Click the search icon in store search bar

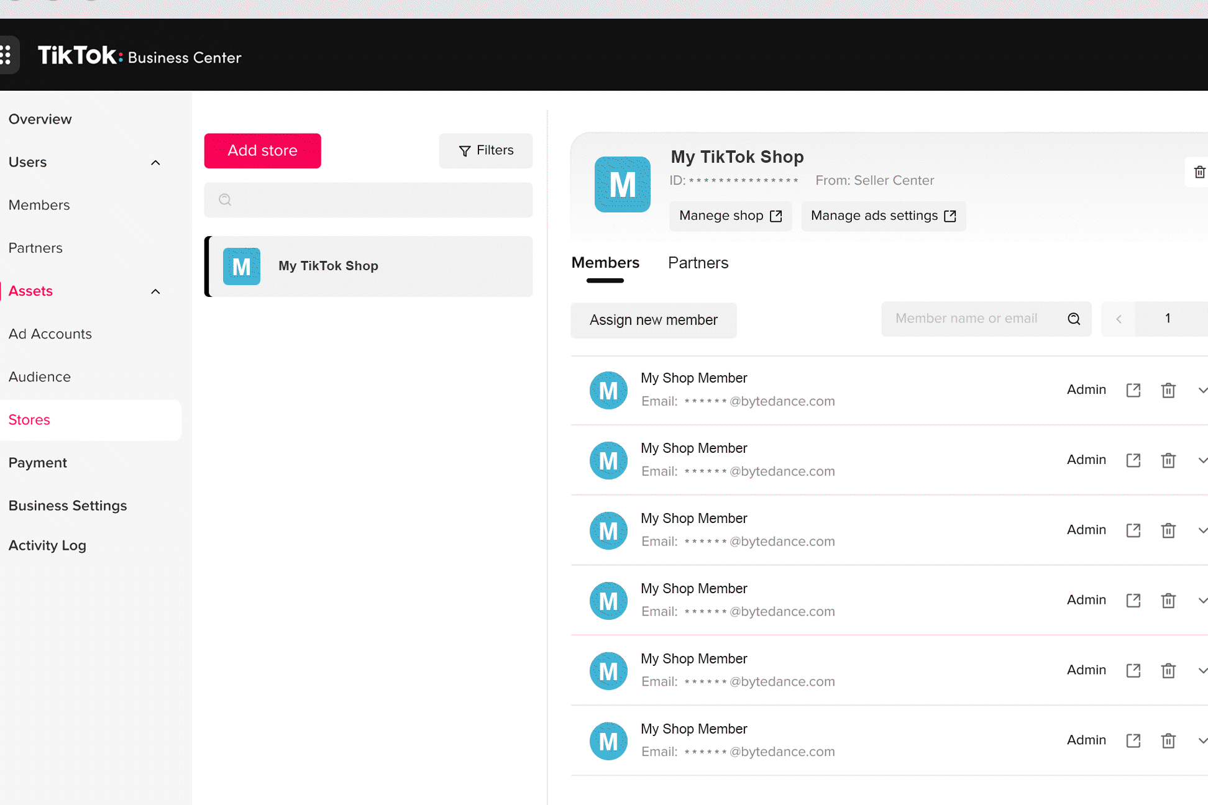tap(224, 199)
